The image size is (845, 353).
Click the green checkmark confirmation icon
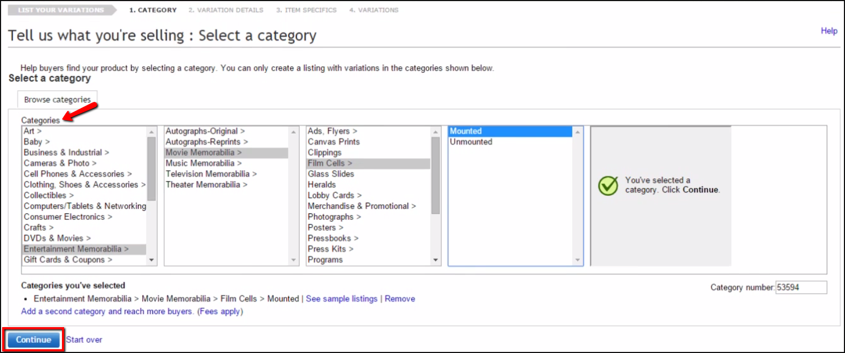tap(608, 185)
